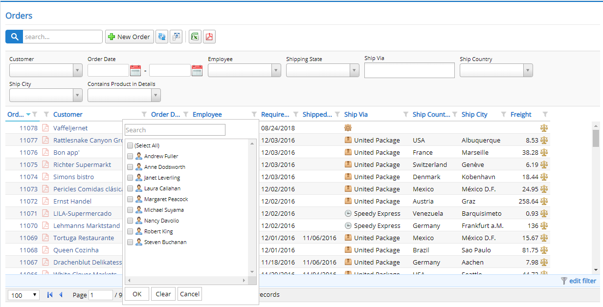Export the orders grid to Excel
This screenshot has width=603, height=307.
pyautogui.click(x=195, y=37)
